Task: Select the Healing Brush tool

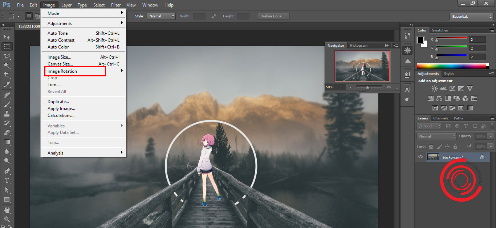Action: [7, 95]
